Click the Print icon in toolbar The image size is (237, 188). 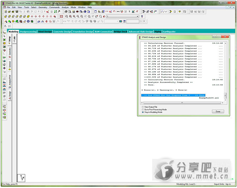(x=66, y=11)
